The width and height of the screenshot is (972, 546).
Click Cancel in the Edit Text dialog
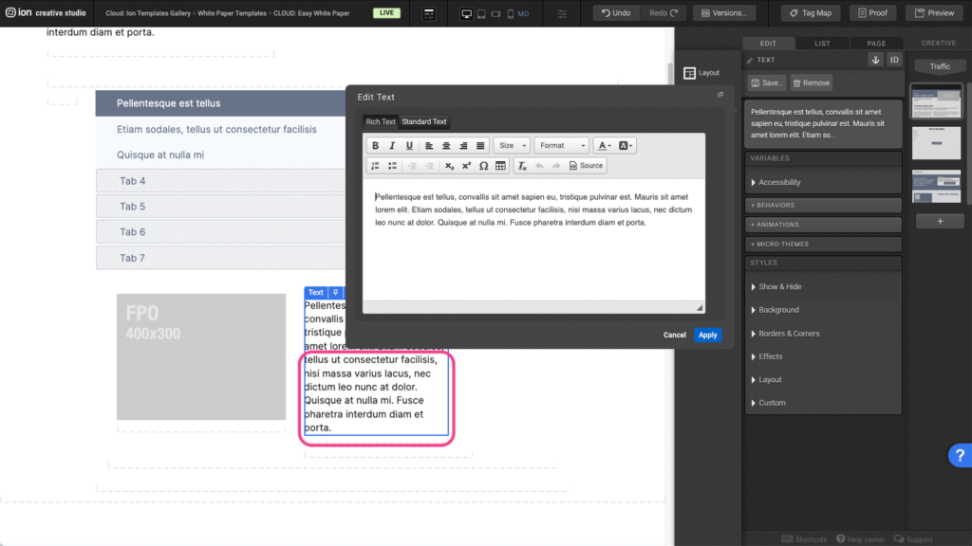pos(674,335)
